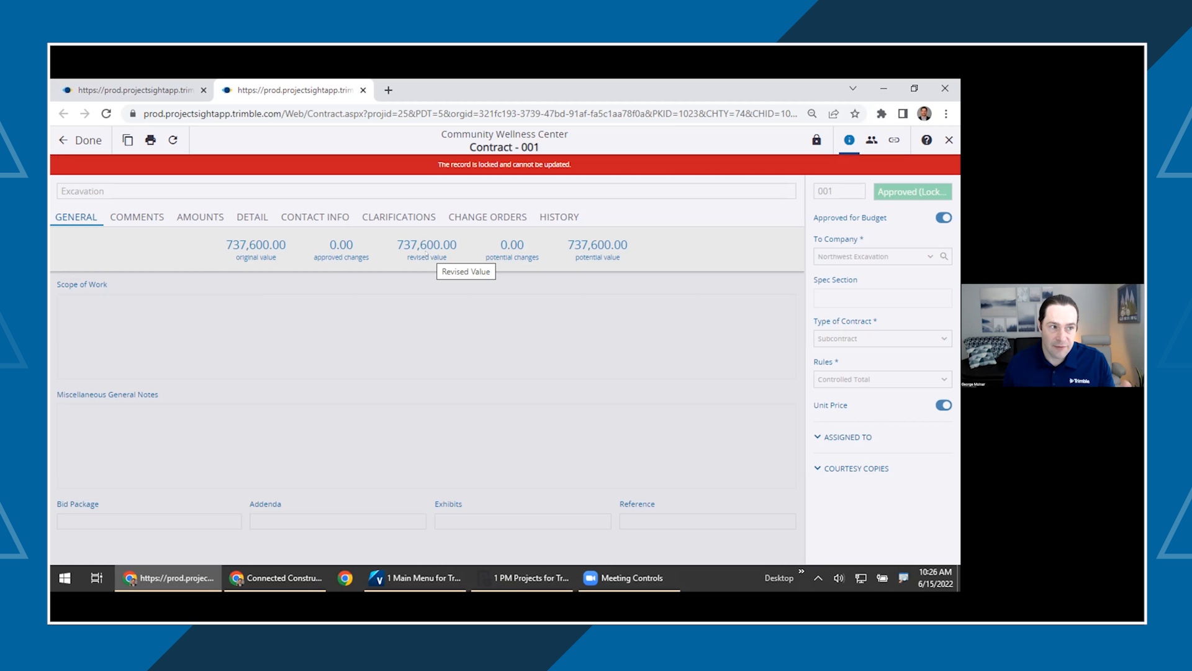Open the help question mark icon

(926, 140)
